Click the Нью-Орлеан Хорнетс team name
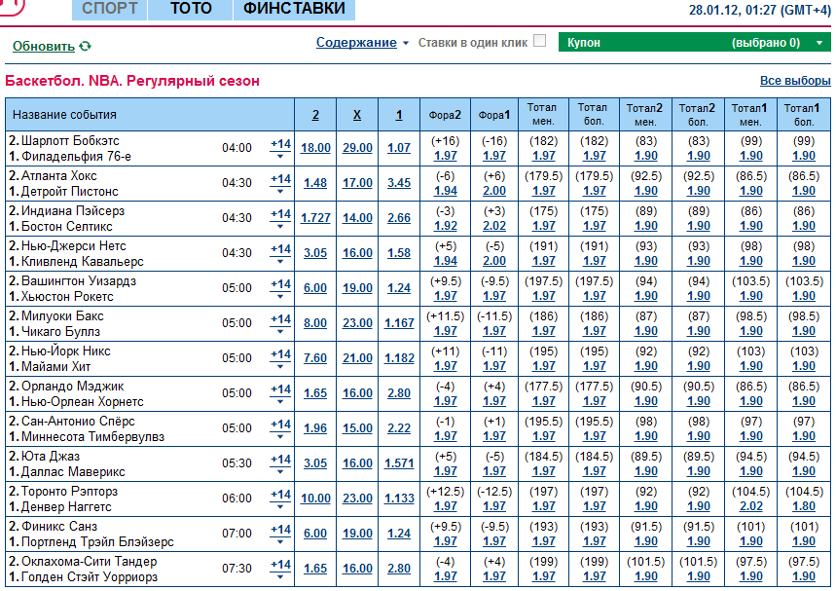 (82, 402)
